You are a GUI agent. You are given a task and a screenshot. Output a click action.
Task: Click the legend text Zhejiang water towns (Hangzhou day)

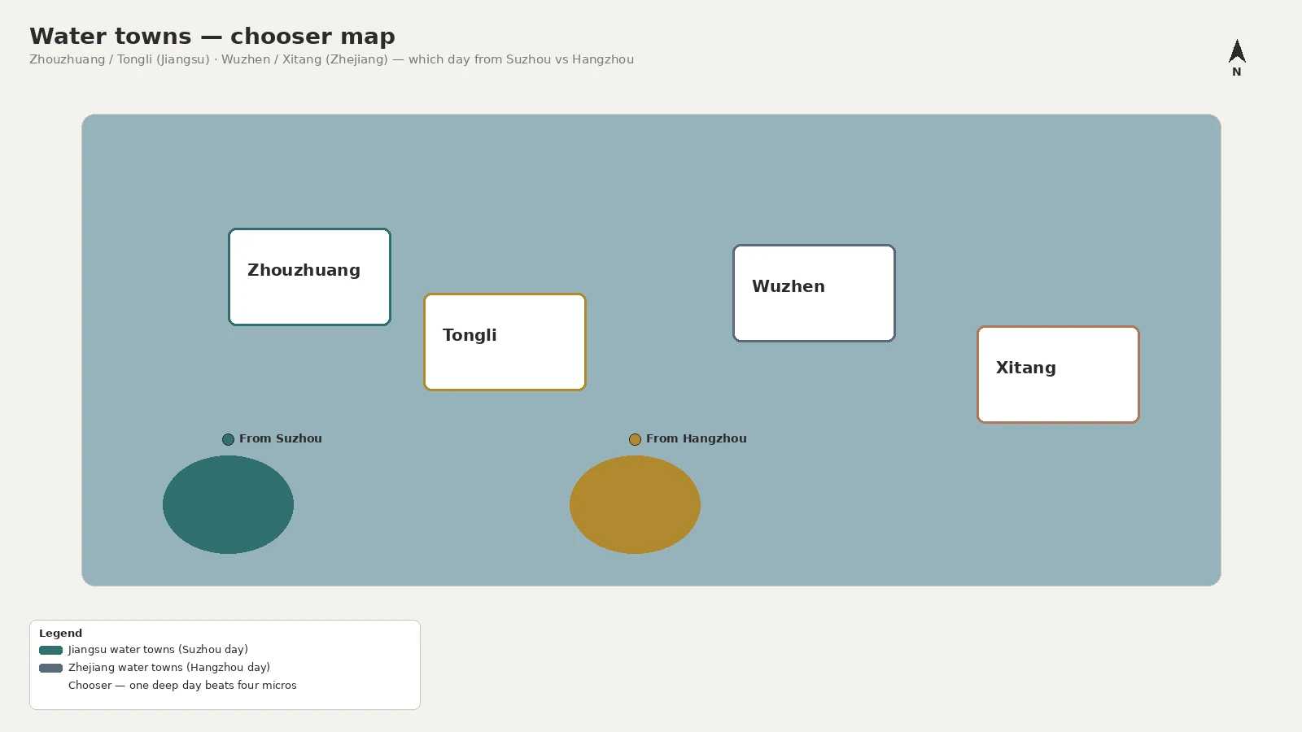click(169, 668)
